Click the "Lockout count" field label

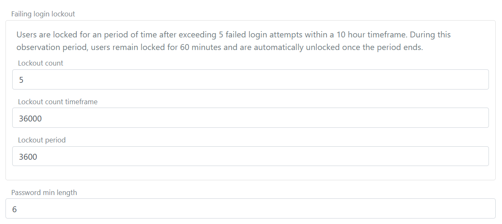point(40,63)
